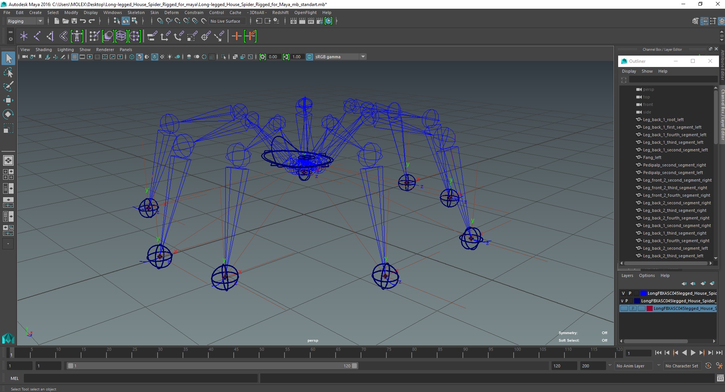Screen dimensions: 725x392
Task: Open animation preferences running-man icon
Action: 719,366
